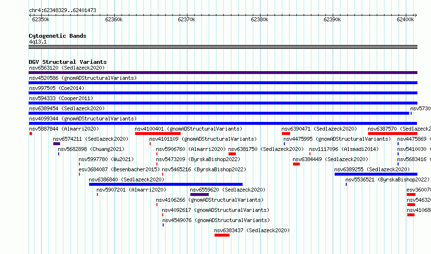
Task: Select the nsv4549076 (gnomADStructuralVariants) label
Action: 216,220
